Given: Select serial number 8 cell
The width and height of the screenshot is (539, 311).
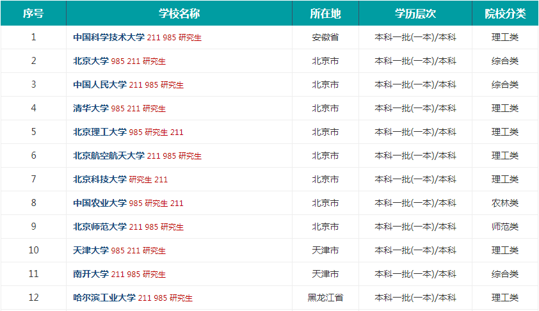Looking at the screenshot, I should (33, 203).
